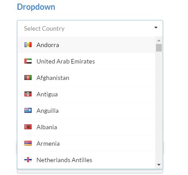Screen dimensions: 188x175
Task: Click the Andorra flag icon
Action: (28, 45)
